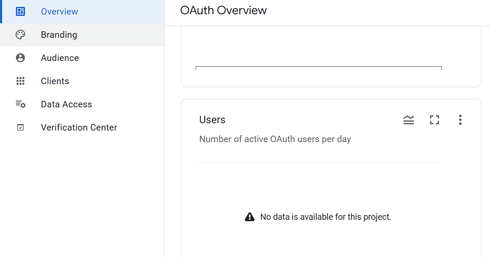Click the Users card title
Screen dimensions: 490x258
[x=212, y=120]
